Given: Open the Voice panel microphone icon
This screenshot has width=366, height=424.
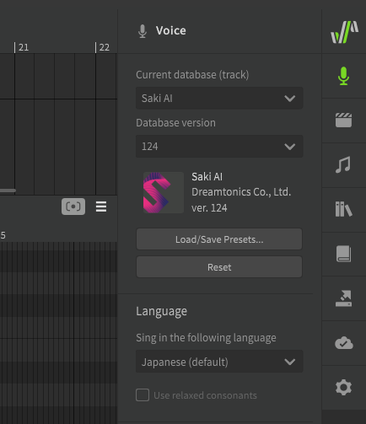Looking at the screenshot, I should 343,76.
